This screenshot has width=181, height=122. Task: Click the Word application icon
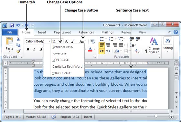(5, 25)
